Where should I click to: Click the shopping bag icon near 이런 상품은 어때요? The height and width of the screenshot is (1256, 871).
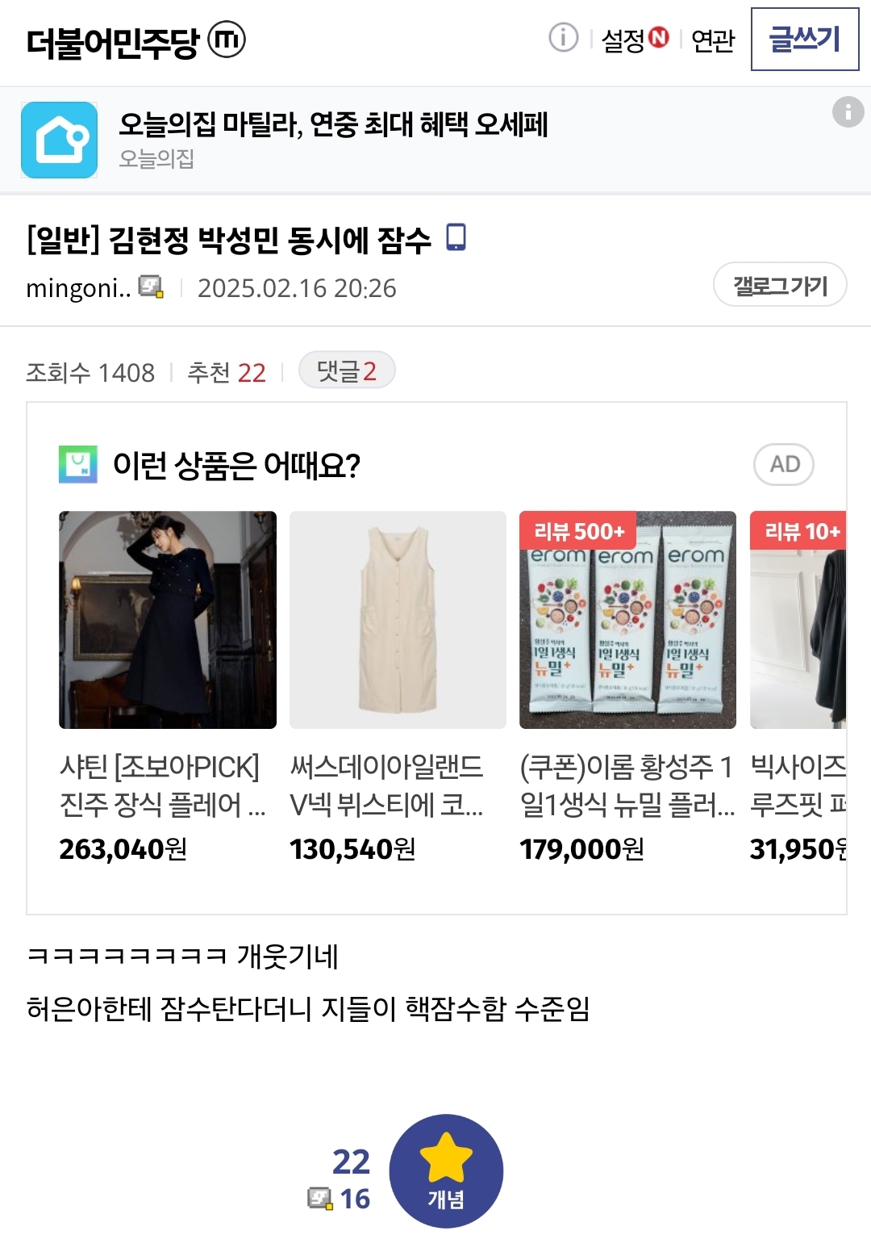pyautogui.click(x=78, y=464)
